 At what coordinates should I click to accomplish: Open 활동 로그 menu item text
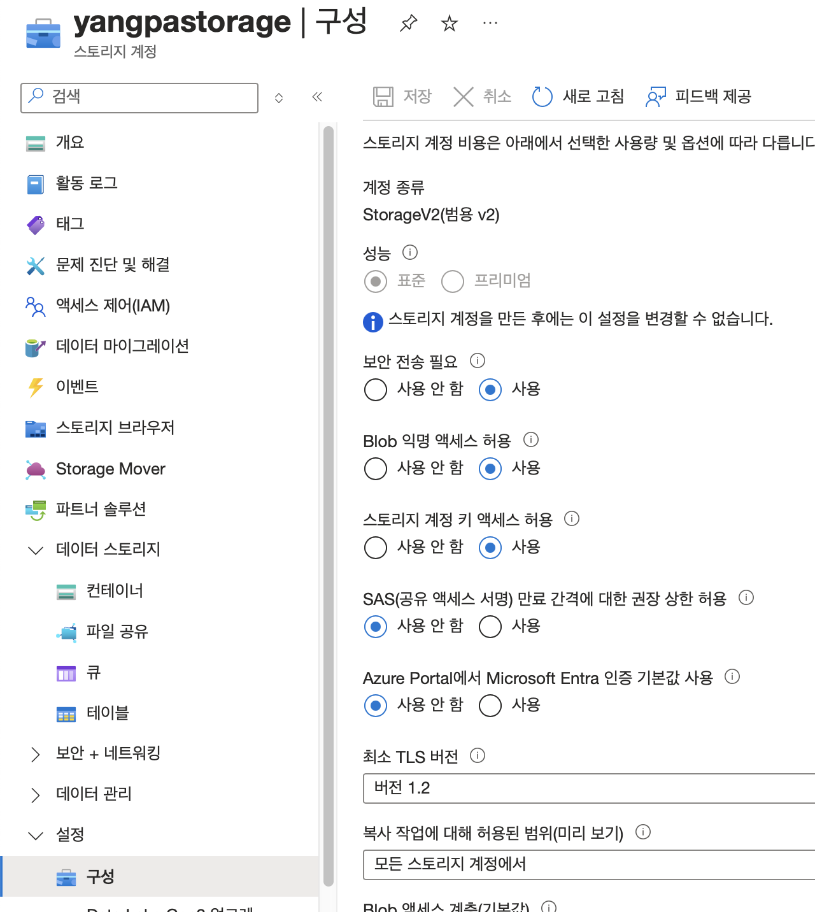[87, 183]
